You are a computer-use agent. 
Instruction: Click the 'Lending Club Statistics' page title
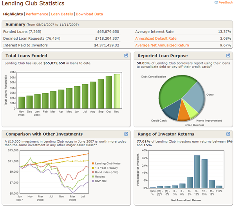[33, 3]
